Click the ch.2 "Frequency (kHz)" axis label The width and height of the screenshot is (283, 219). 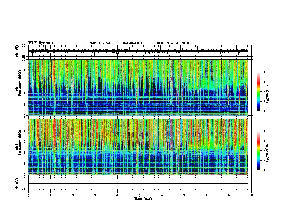click(20, 142)
